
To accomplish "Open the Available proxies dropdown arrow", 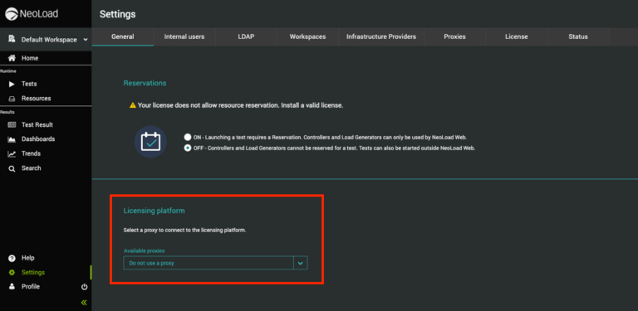I will pos(300,263).
